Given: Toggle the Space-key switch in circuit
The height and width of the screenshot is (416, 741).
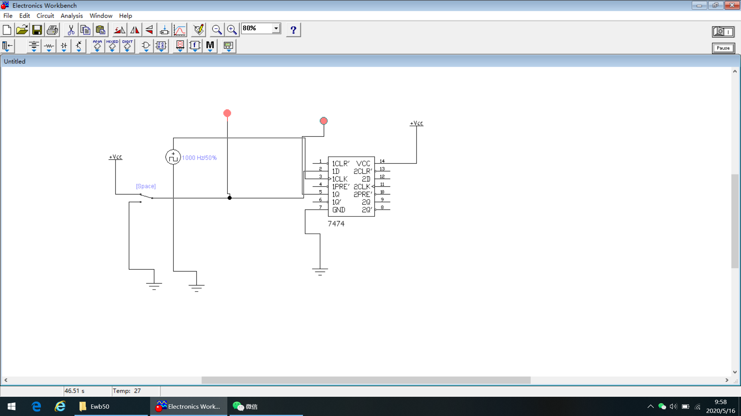Looking at the screenshot, I should pos(146,196).
